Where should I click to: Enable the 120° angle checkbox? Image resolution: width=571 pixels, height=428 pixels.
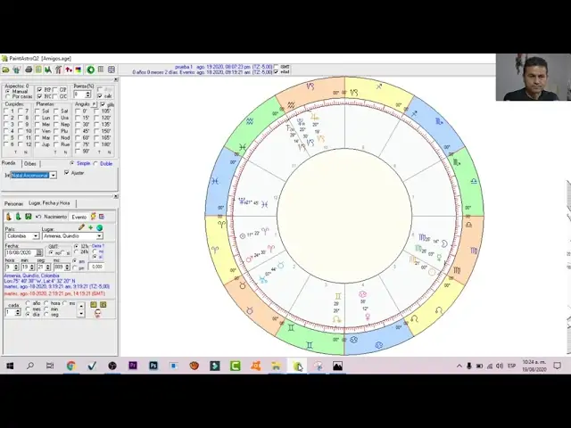pos(96,118)
